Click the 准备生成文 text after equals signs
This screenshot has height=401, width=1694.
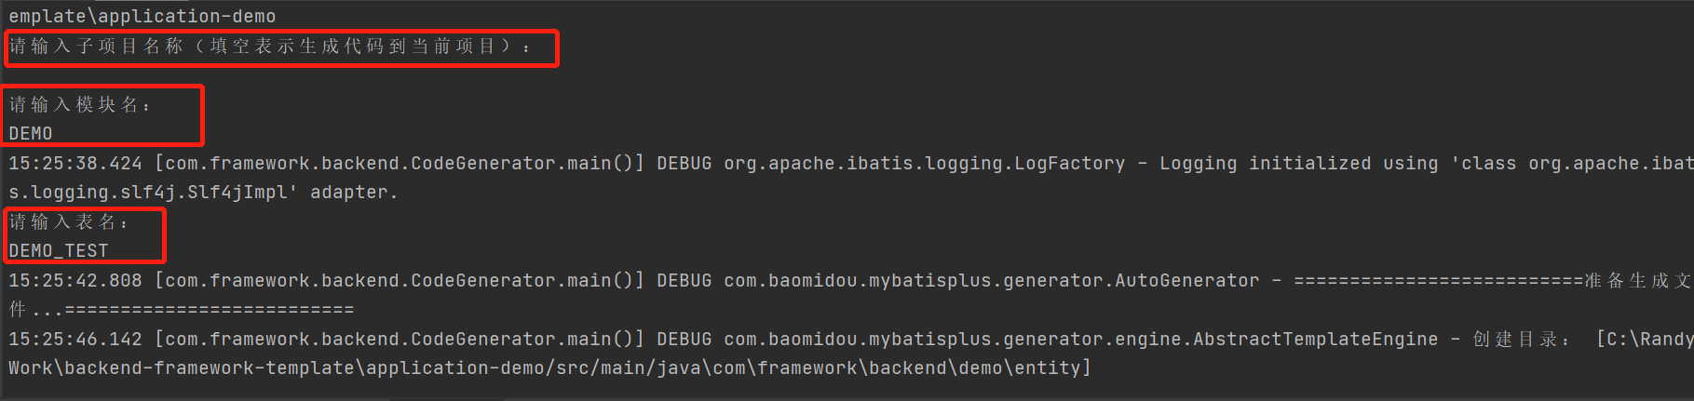coord(1638,281)
